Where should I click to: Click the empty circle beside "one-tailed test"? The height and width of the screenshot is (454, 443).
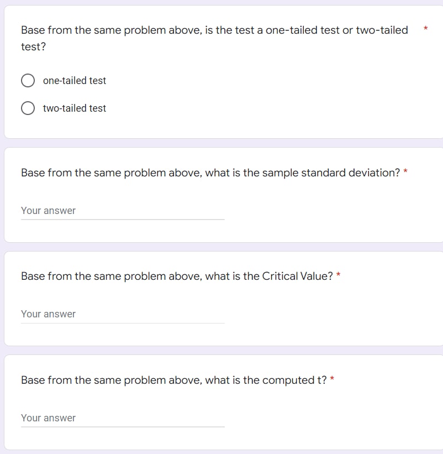28,80
